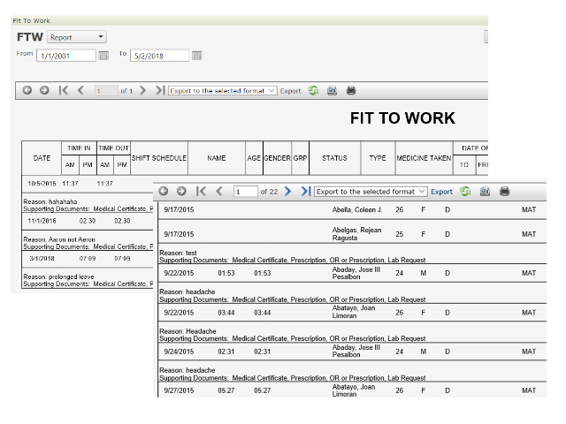Click the TIME OUT column header
Viewport: 566px width, 424px height.
click(x=113, y=148)
